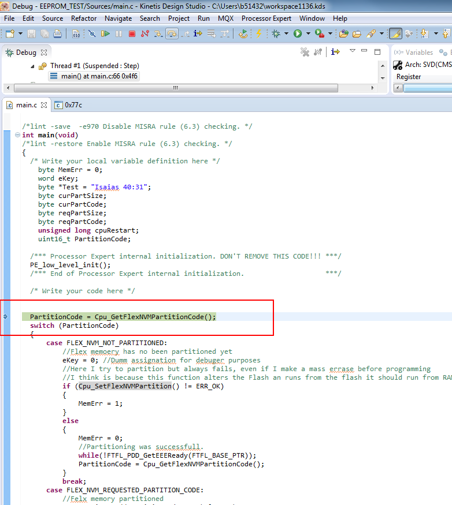
Task: Open the Run launch dropdown arrow
Action: 308,33
